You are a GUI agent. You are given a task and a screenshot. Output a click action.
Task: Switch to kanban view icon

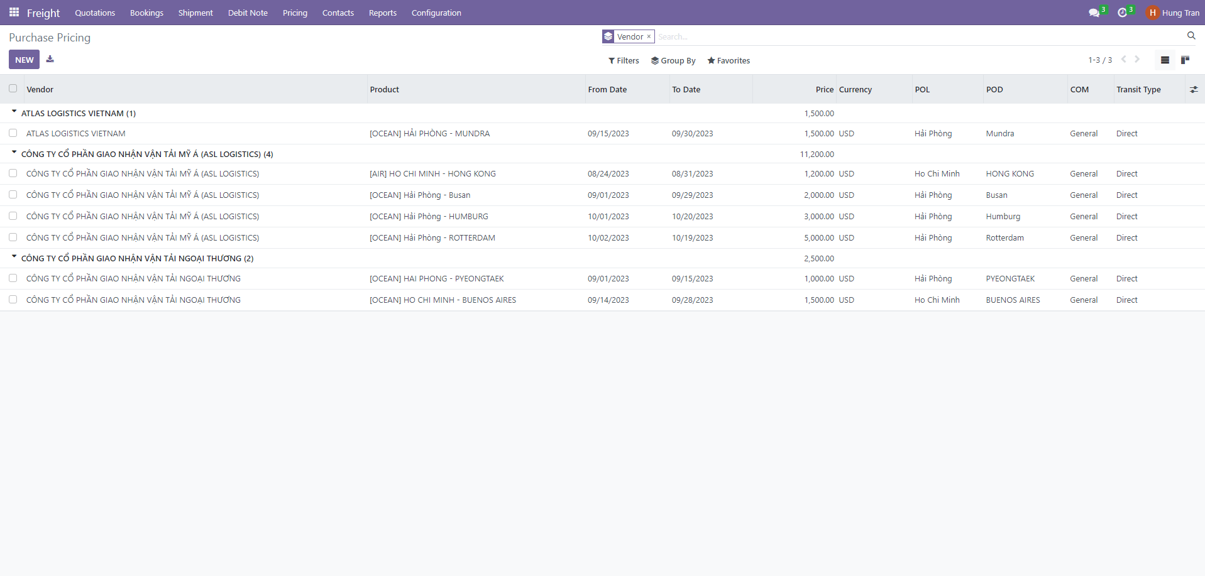pos(1185,60)
